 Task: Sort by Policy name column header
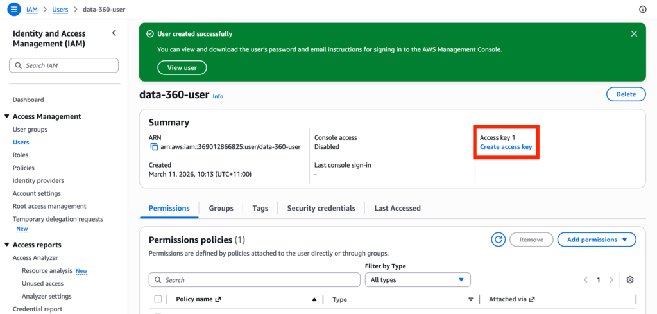point(195,299)
